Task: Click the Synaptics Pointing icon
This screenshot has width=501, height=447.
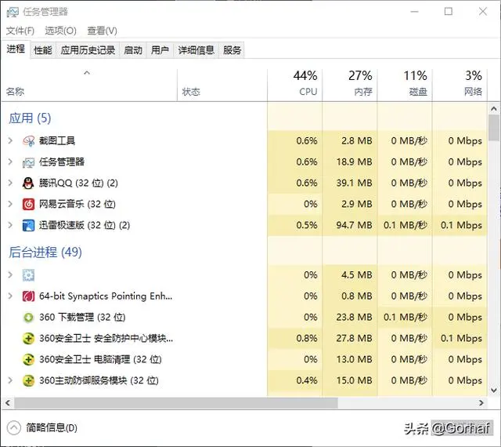Action: pyautogui.click(x=28, y=296)
